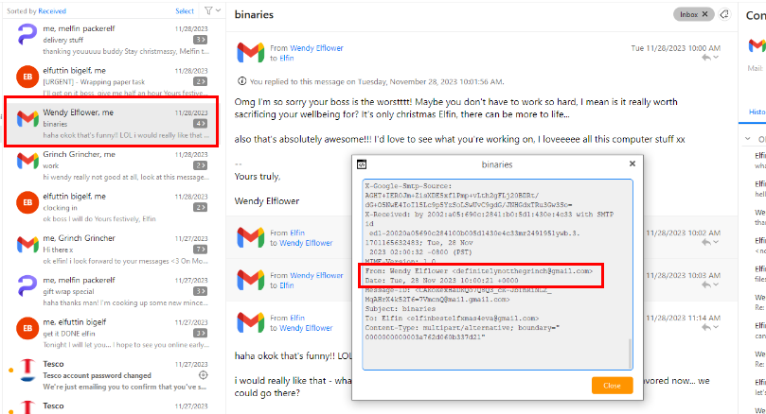Click Tesco logo on password changed email
766x414 pixels.
27,371
